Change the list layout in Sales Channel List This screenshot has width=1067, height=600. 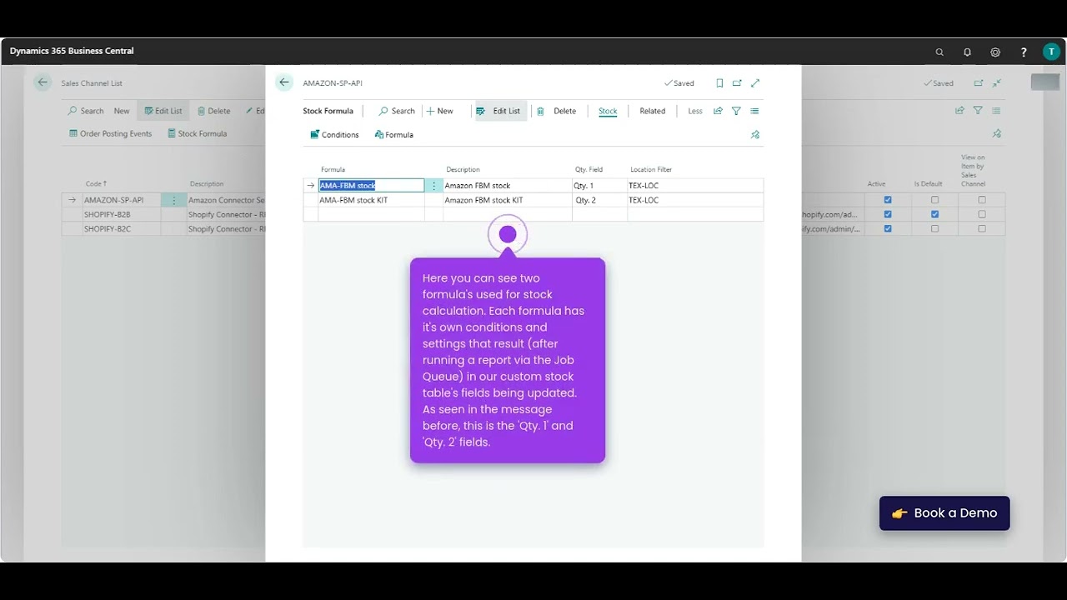(x=996, y=110)
